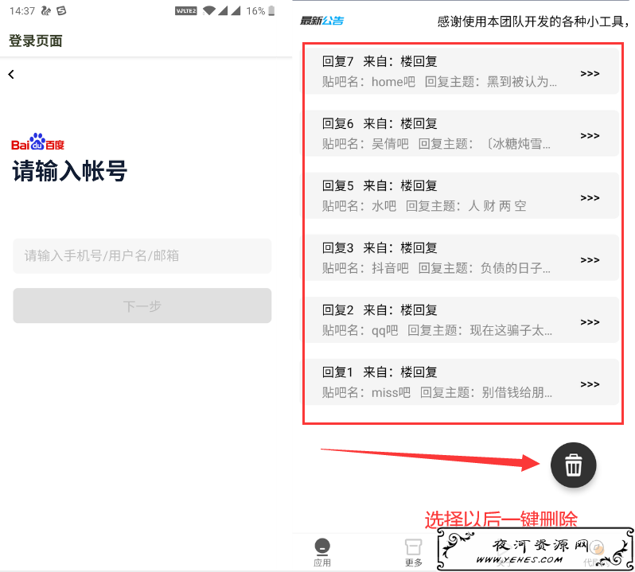Select the 回复1 来自：楼回复 title

[x=380, y=372]
